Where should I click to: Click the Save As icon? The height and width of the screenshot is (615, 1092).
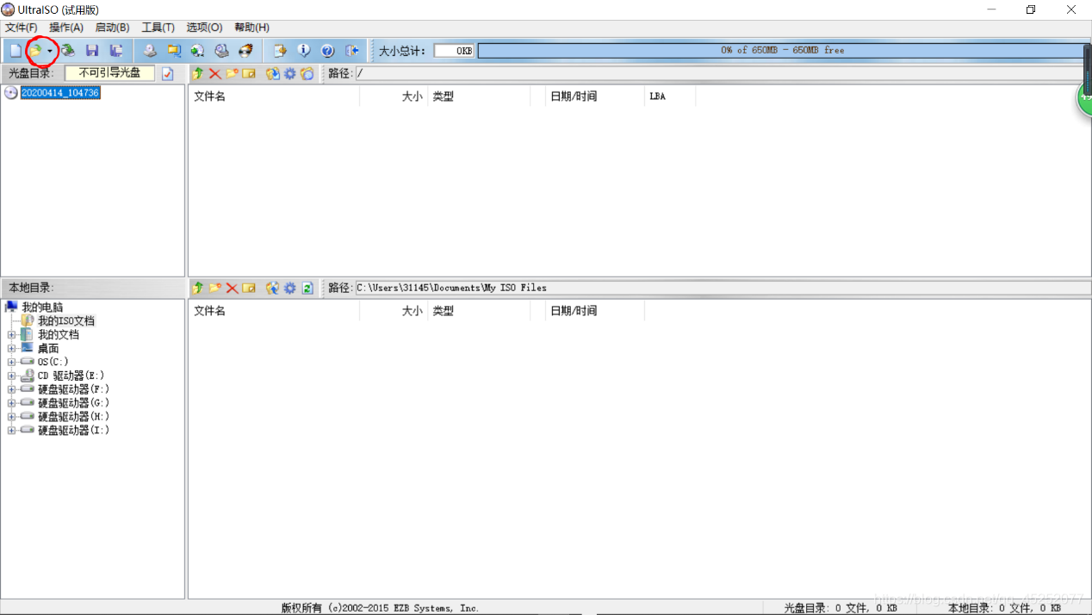pos(116,51)
